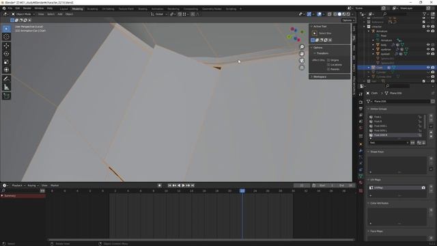Select the Scale tool
The width and height of the screenshot is (437, 246).
click(6, 62)
